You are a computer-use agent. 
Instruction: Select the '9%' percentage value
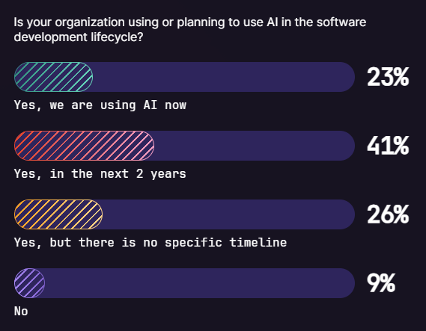coord(381,283)
